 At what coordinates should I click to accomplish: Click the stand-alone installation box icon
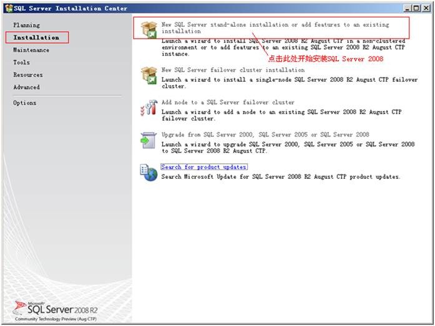pos(149,30)
